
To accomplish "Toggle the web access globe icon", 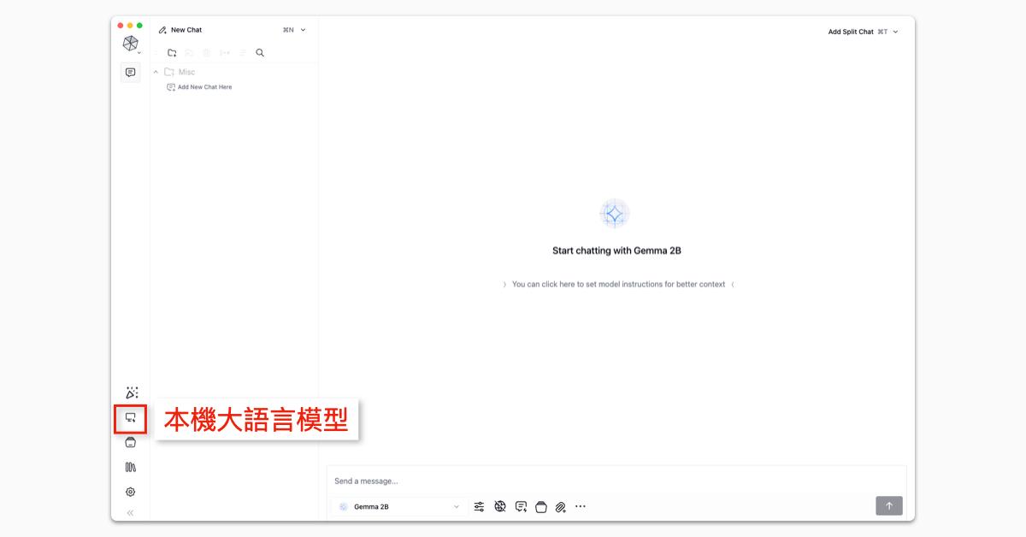I will coord(500,506).
